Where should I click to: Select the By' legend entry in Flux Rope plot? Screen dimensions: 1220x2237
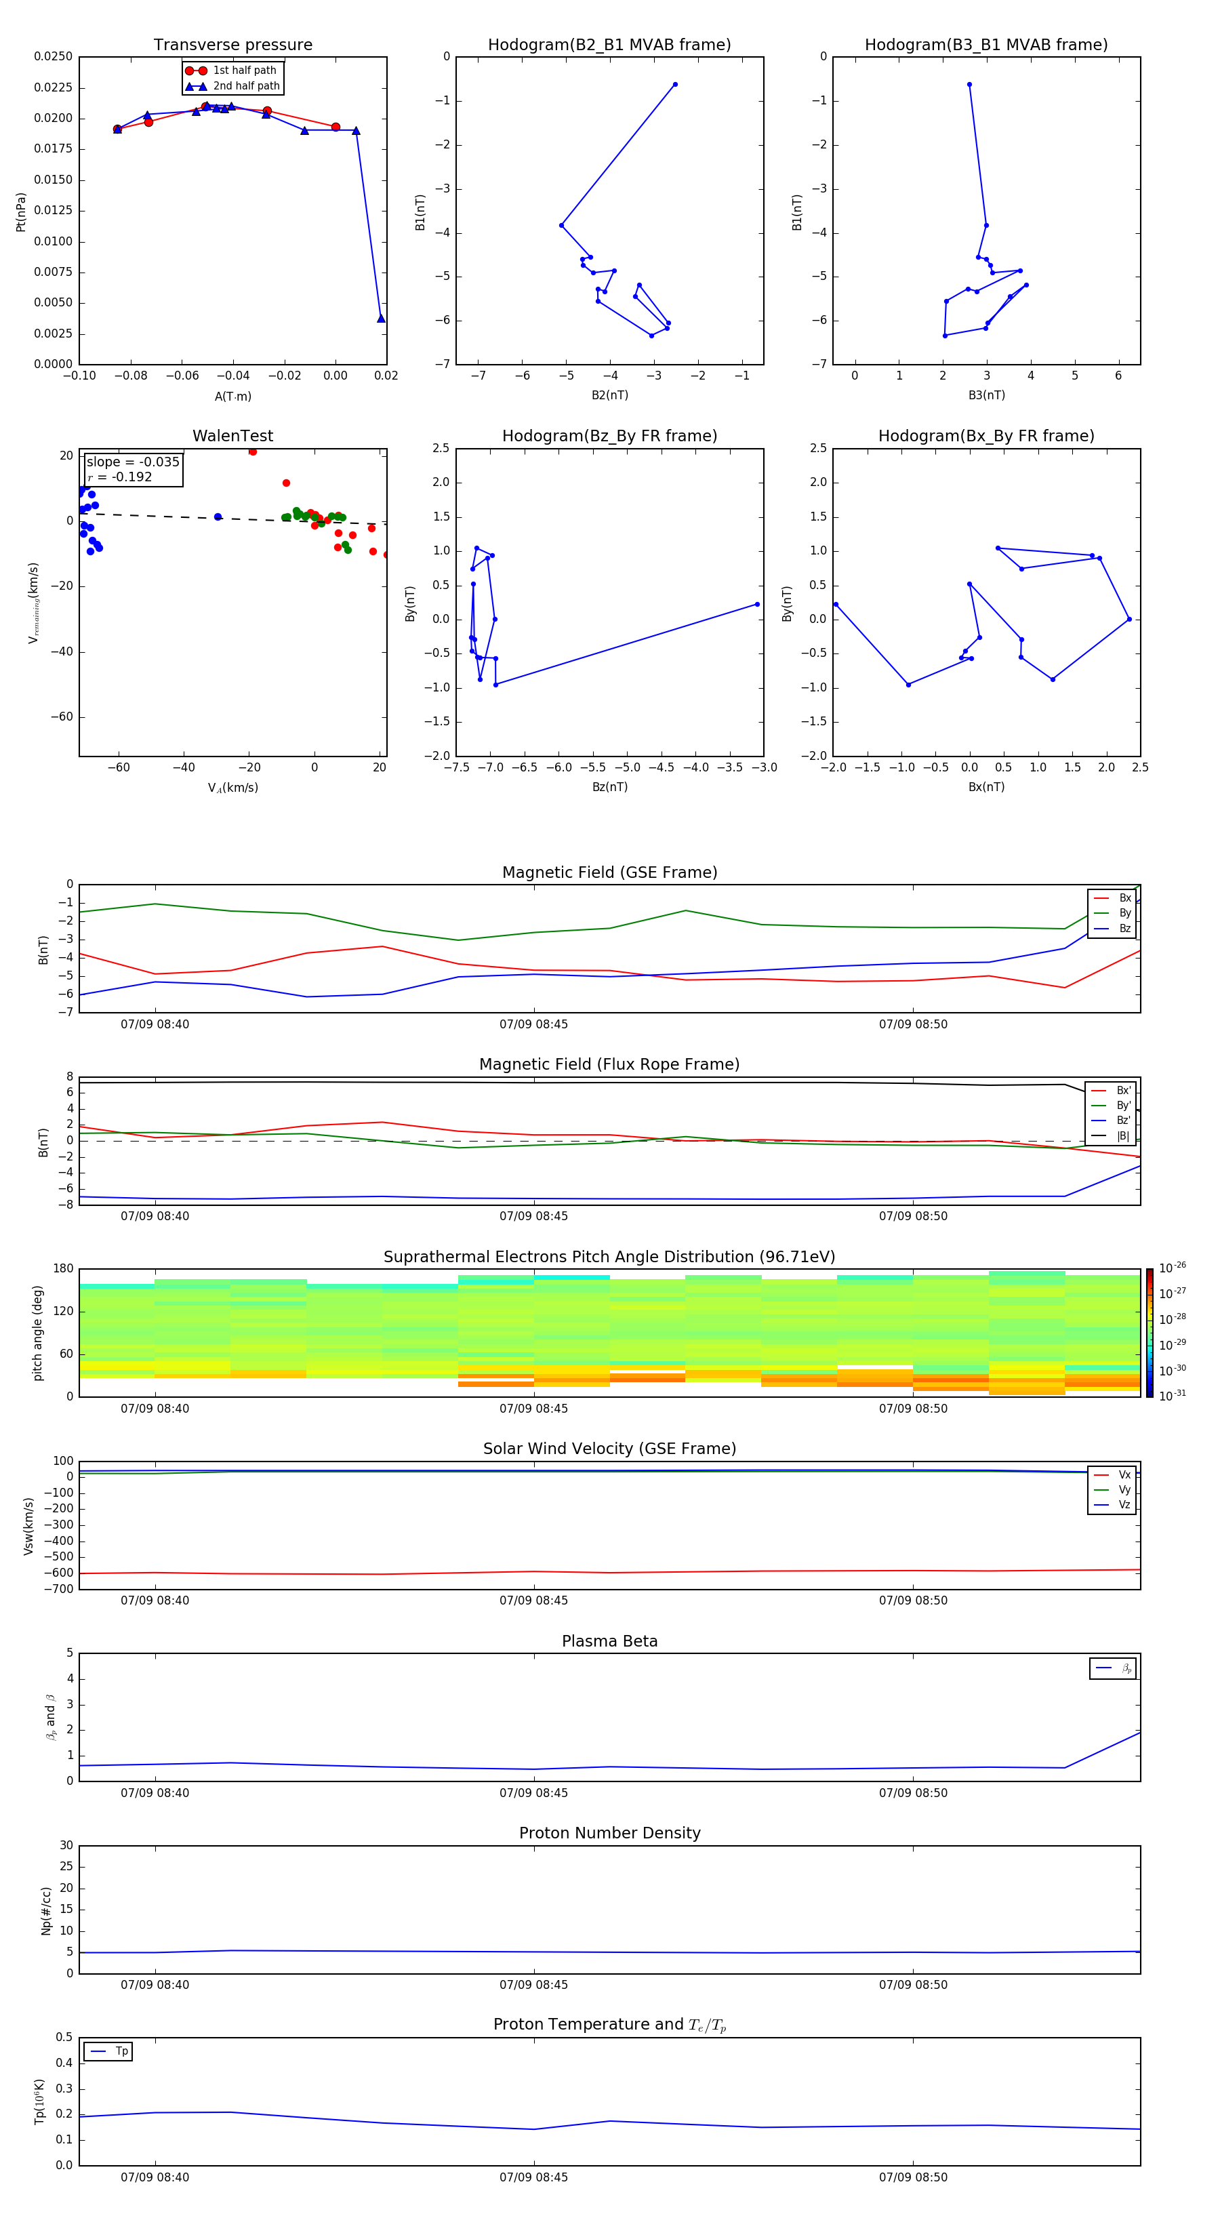tap(1111, 1106)
